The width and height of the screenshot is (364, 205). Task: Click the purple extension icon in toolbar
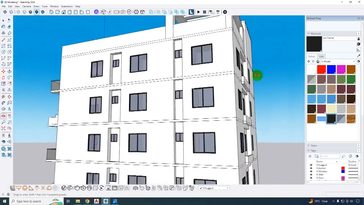tap(96, 12)
